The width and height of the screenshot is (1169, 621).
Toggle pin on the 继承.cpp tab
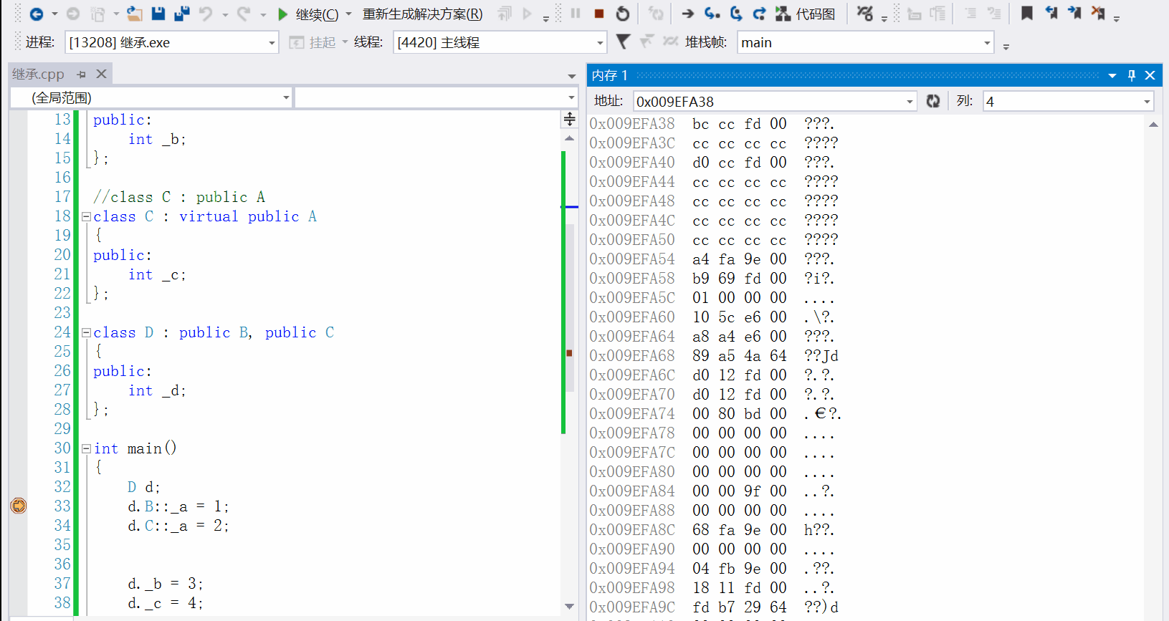click(x=81, y=74)
